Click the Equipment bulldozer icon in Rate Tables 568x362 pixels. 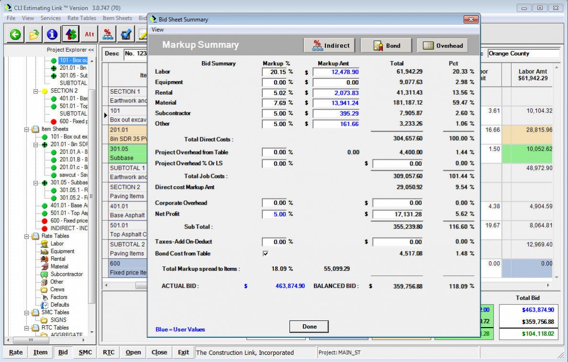(x=45, y=252)
